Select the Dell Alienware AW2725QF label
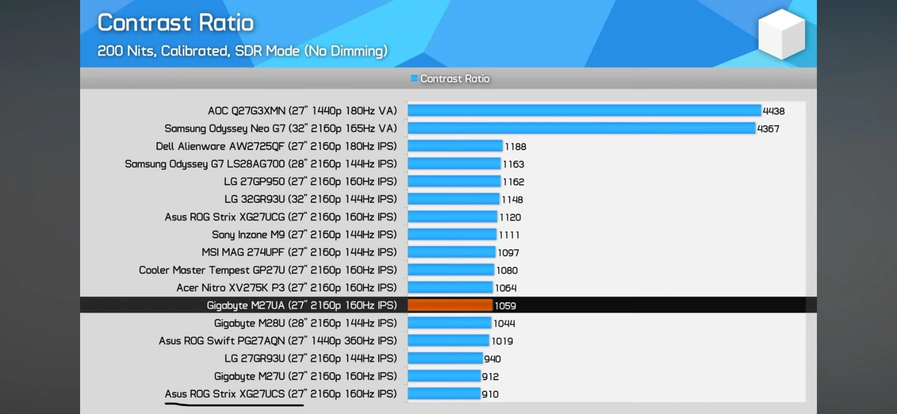897x414 pixels. pyautogui.click(x=276, y=146)
